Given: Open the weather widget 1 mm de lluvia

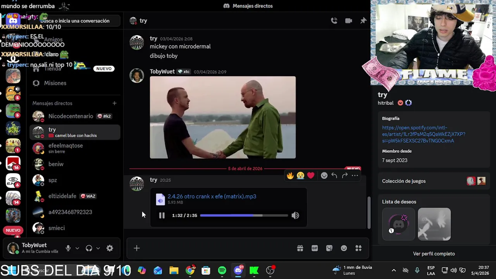Looking at the screenshot, I should pos(353,270).
